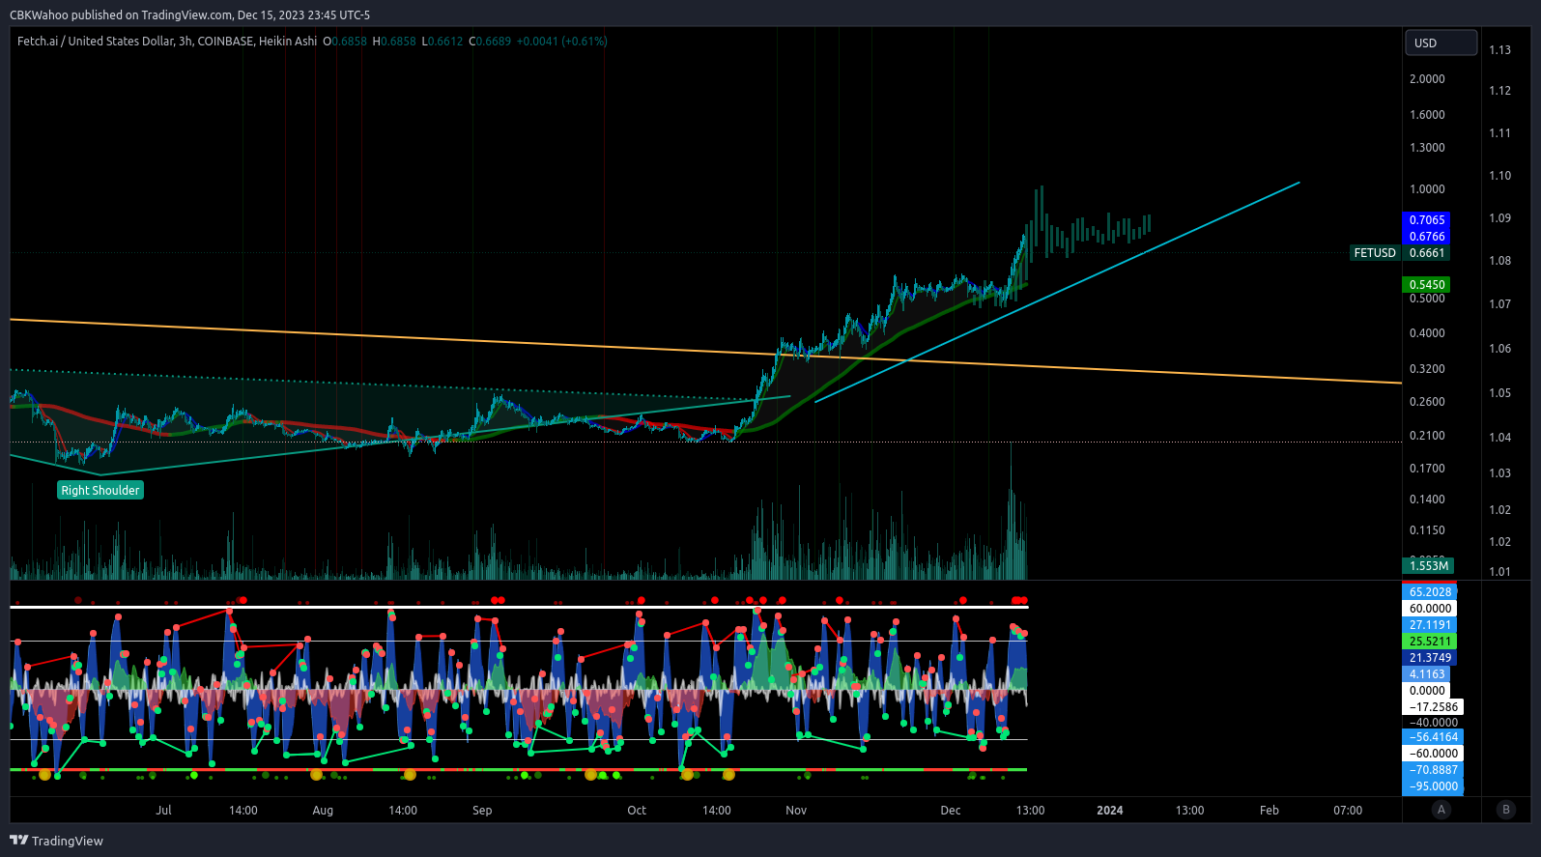1541x857 pixels.
Task: Click the −95.0000 indicator value label
Action: (x=1433, y=786)
